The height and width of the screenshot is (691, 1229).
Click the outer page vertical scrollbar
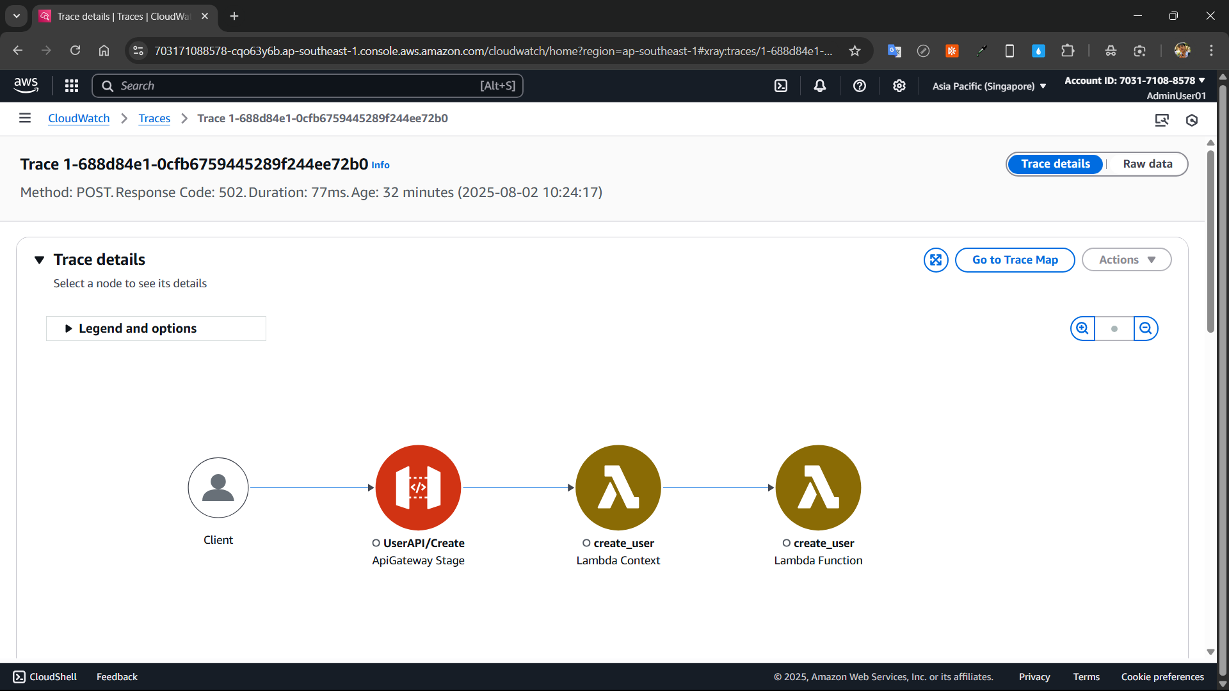click(x=1223, y=380)
